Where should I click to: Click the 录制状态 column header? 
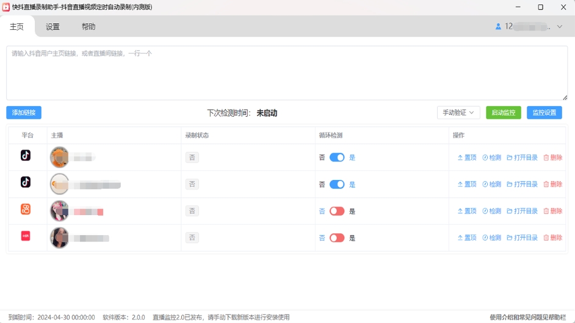197,136
